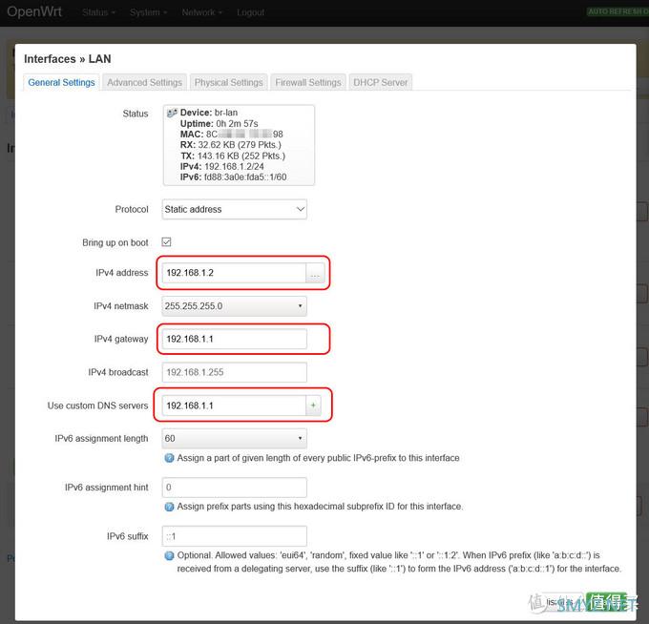Open the DHCP Server tab
Screen dimensions: 649x624
381,82
